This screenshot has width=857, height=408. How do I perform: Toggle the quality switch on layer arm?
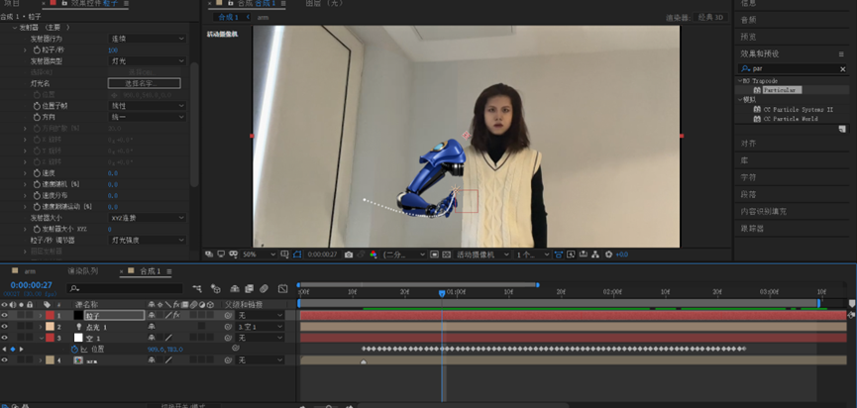[x=168, y=360]
